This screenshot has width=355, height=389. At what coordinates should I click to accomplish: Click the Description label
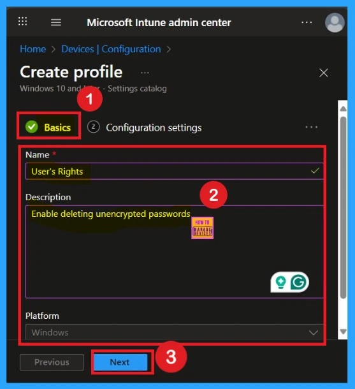[x=48, y=197]
